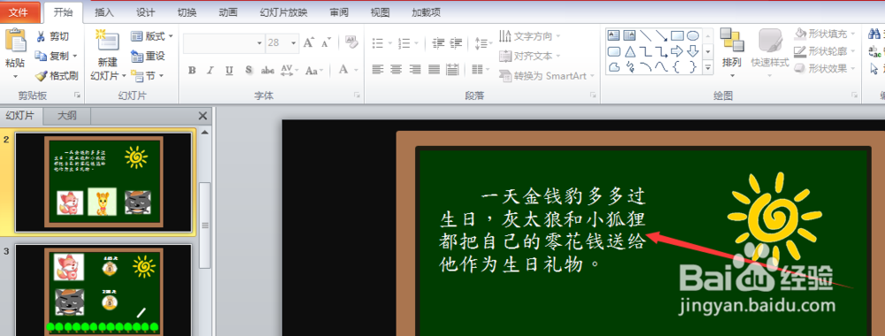This screenshot has height=336, width=885.
Task: Toggle text Shadow (S) formatting
Action: pos(249,71)
